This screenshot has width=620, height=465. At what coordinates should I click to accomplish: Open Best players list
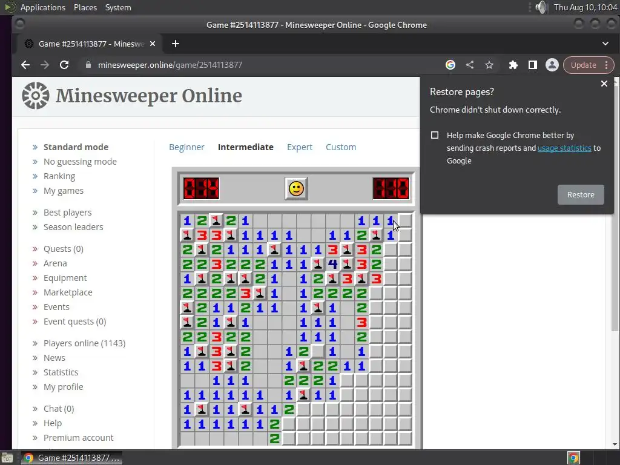coord(68,213)
